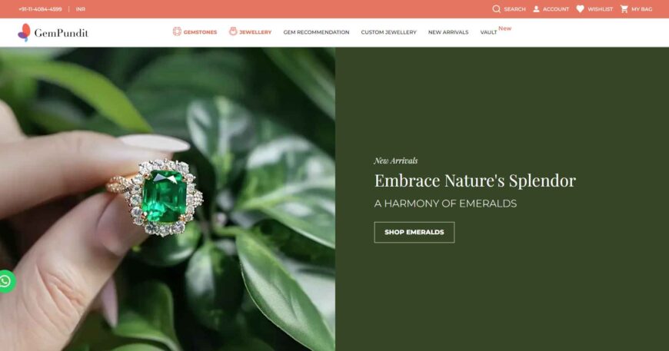Open the New Arrivals menu item
669x351 pixels.
pyautogui.click(x=448, y=32)
